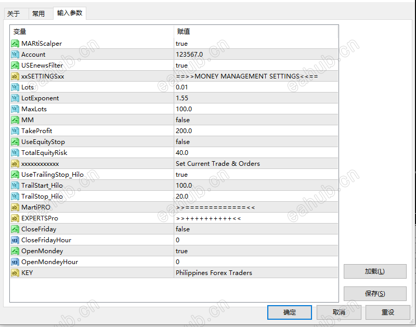Click the TakeProfit double type icon

point(15,130)
